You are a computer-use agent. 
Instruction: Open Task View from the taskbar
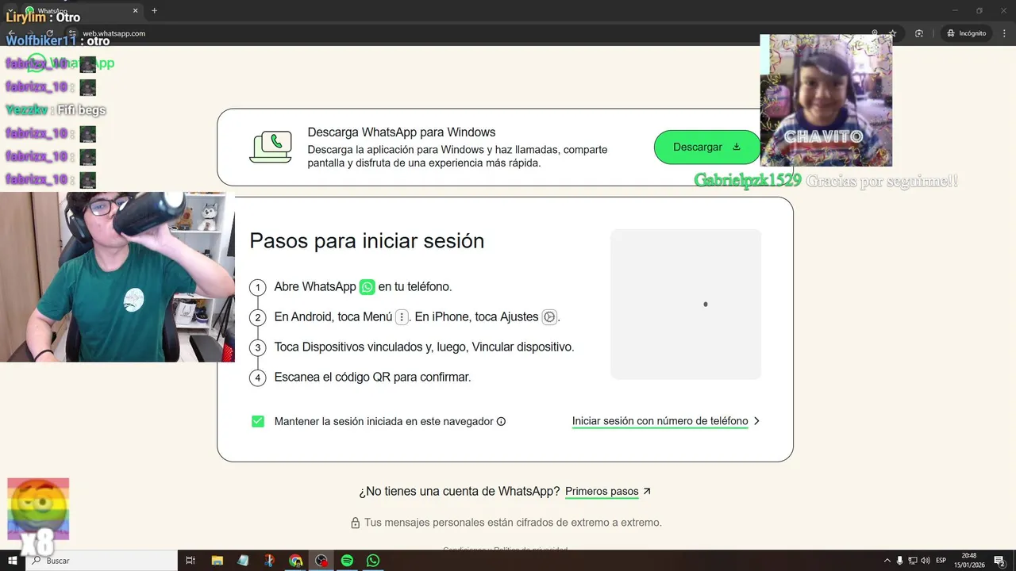click(x=190, y=561)
